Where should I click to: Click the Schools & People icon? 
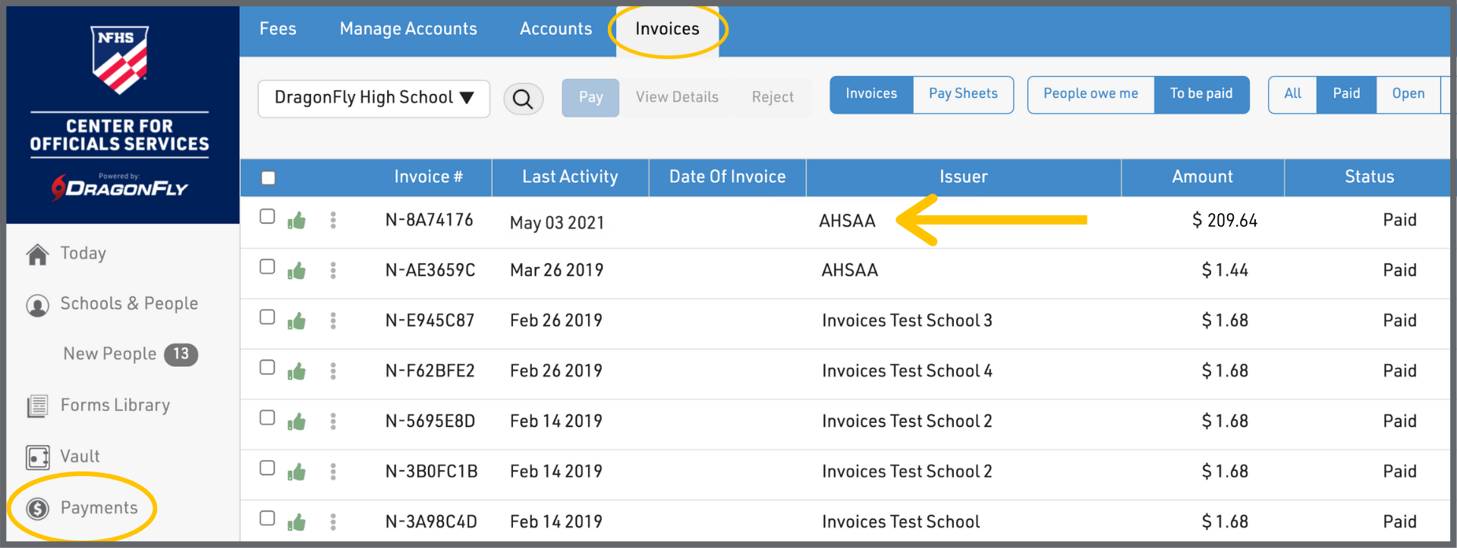[x=37, y=305]
